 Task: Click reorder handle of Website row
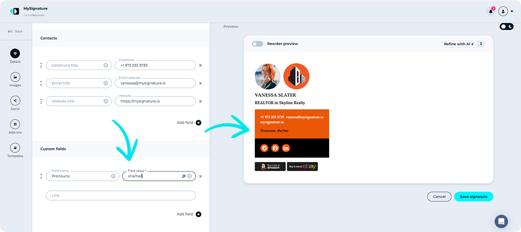click(41, 101)
